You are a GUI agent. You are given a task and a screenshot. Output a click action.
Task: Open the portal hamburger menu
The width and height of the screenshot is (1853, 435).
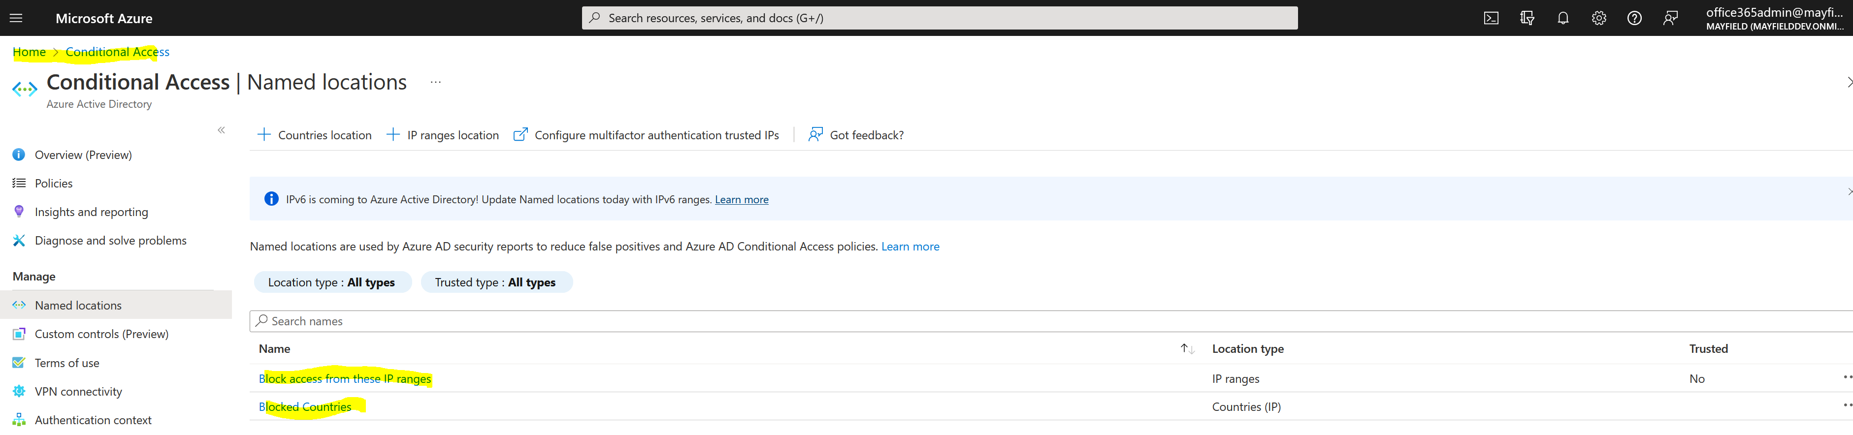pos(16,18)
